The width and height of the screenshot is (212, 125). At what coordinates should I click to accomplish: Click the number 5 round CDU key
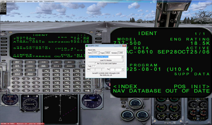click(26, 83)
